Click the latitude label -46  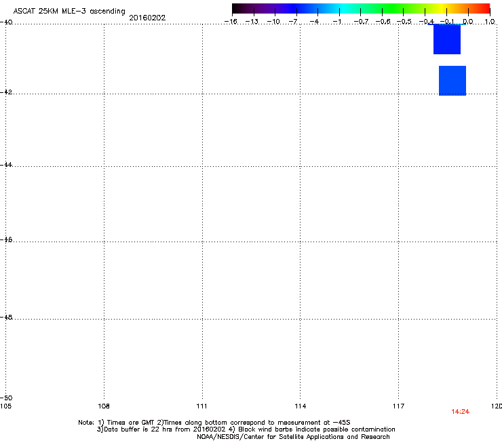pyautogui.click(x=6, y=239)
